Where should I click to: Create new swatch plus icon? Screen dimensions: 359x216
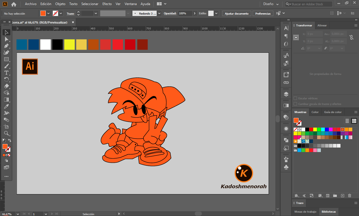pos(342,196)
